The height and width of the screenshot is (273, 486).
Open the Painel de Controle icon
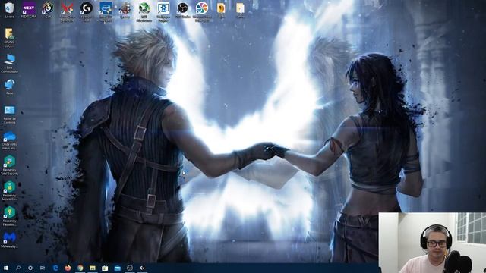click(9, 115)
